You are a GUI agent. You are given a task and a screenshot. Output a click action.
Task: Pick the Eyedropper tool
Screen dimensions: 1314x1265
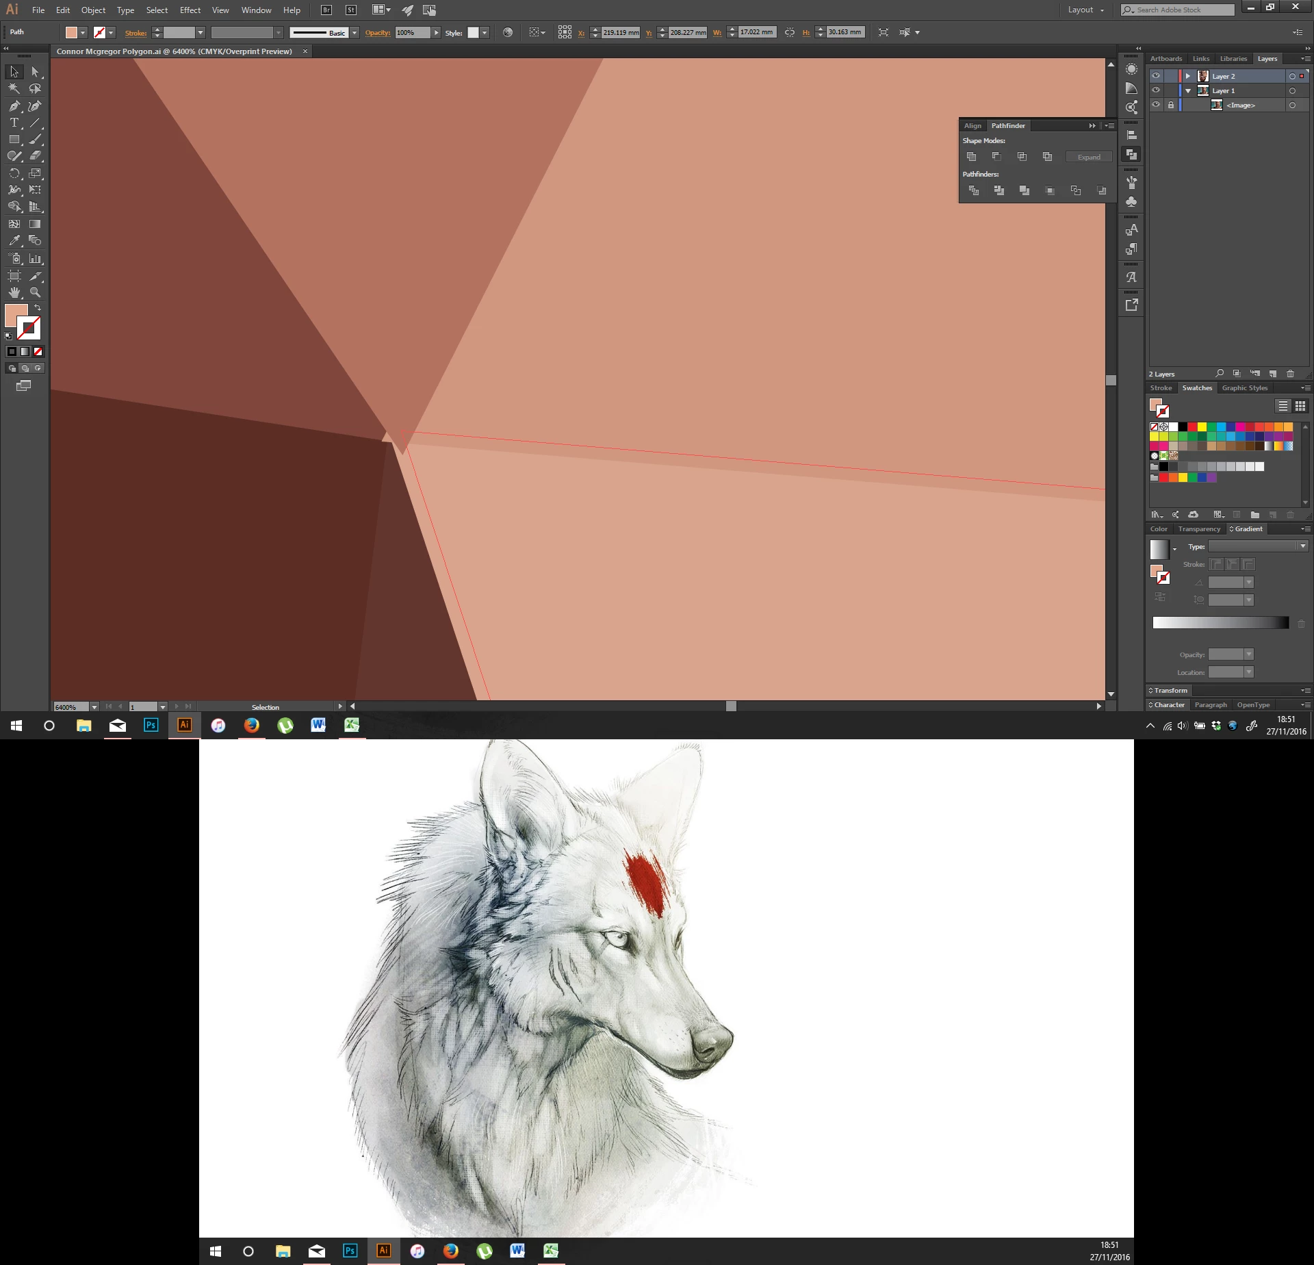[14, 241]
